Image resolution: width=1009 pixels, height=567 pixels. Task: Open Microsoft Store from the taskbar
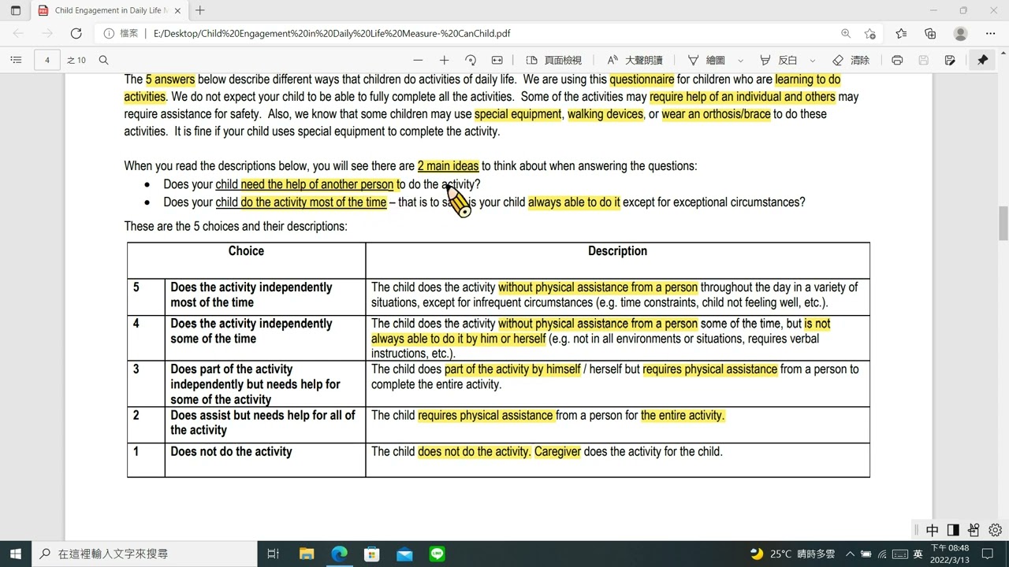[371, 554]
